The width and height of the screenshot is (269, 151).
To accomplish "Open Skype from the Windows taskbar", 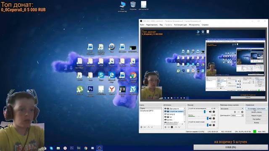I will coord(51,148).
